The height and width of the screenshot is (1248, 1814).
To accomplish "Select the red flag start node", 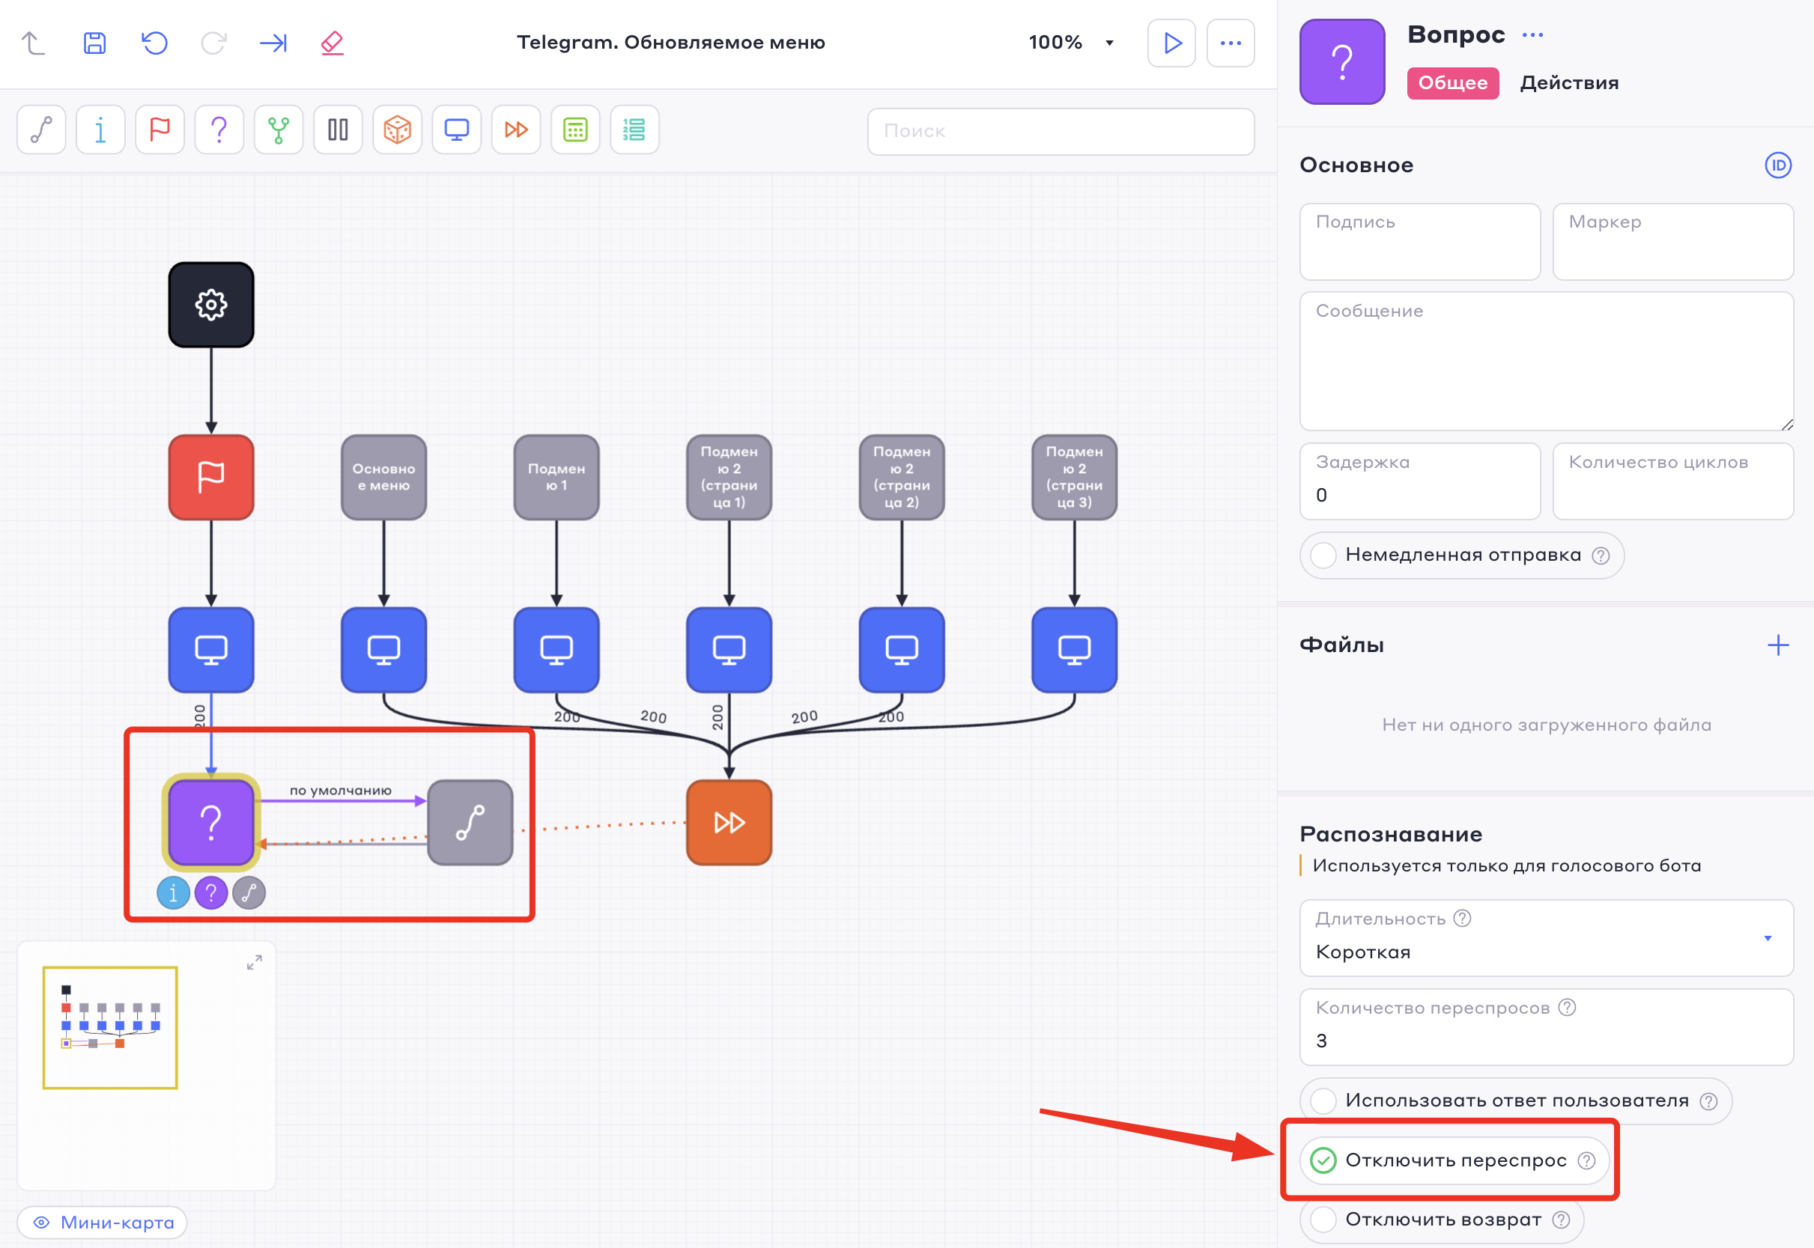I will click(211, 477).
